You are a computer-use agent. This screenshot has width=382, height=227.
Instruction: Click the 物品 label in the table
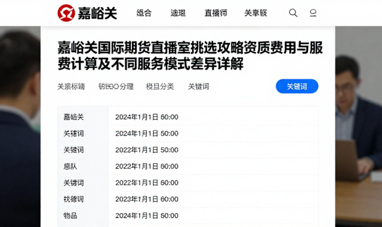coord(70,216)
